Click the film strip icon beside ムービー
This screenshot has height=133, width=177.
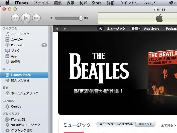(x=7, y=39)
